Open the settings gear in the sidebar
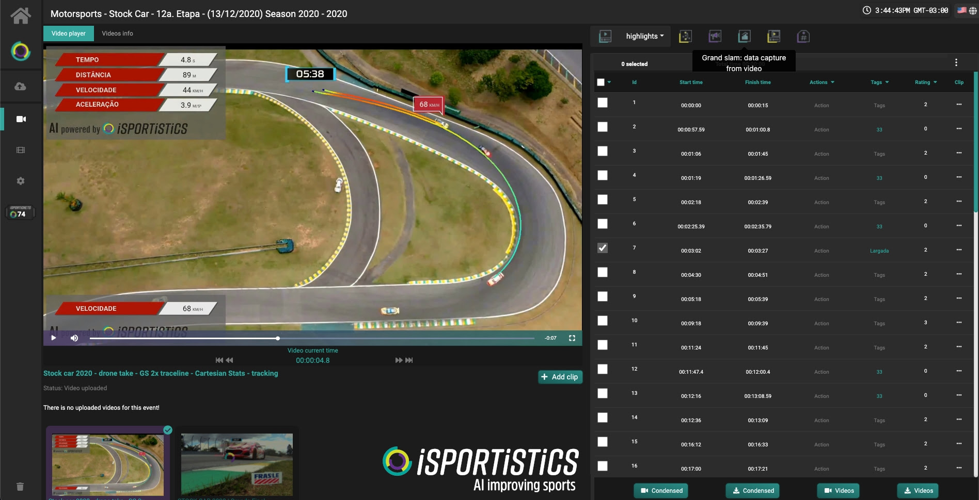The width and height of the screenshot is (979, 500). (x=21, y=181)
